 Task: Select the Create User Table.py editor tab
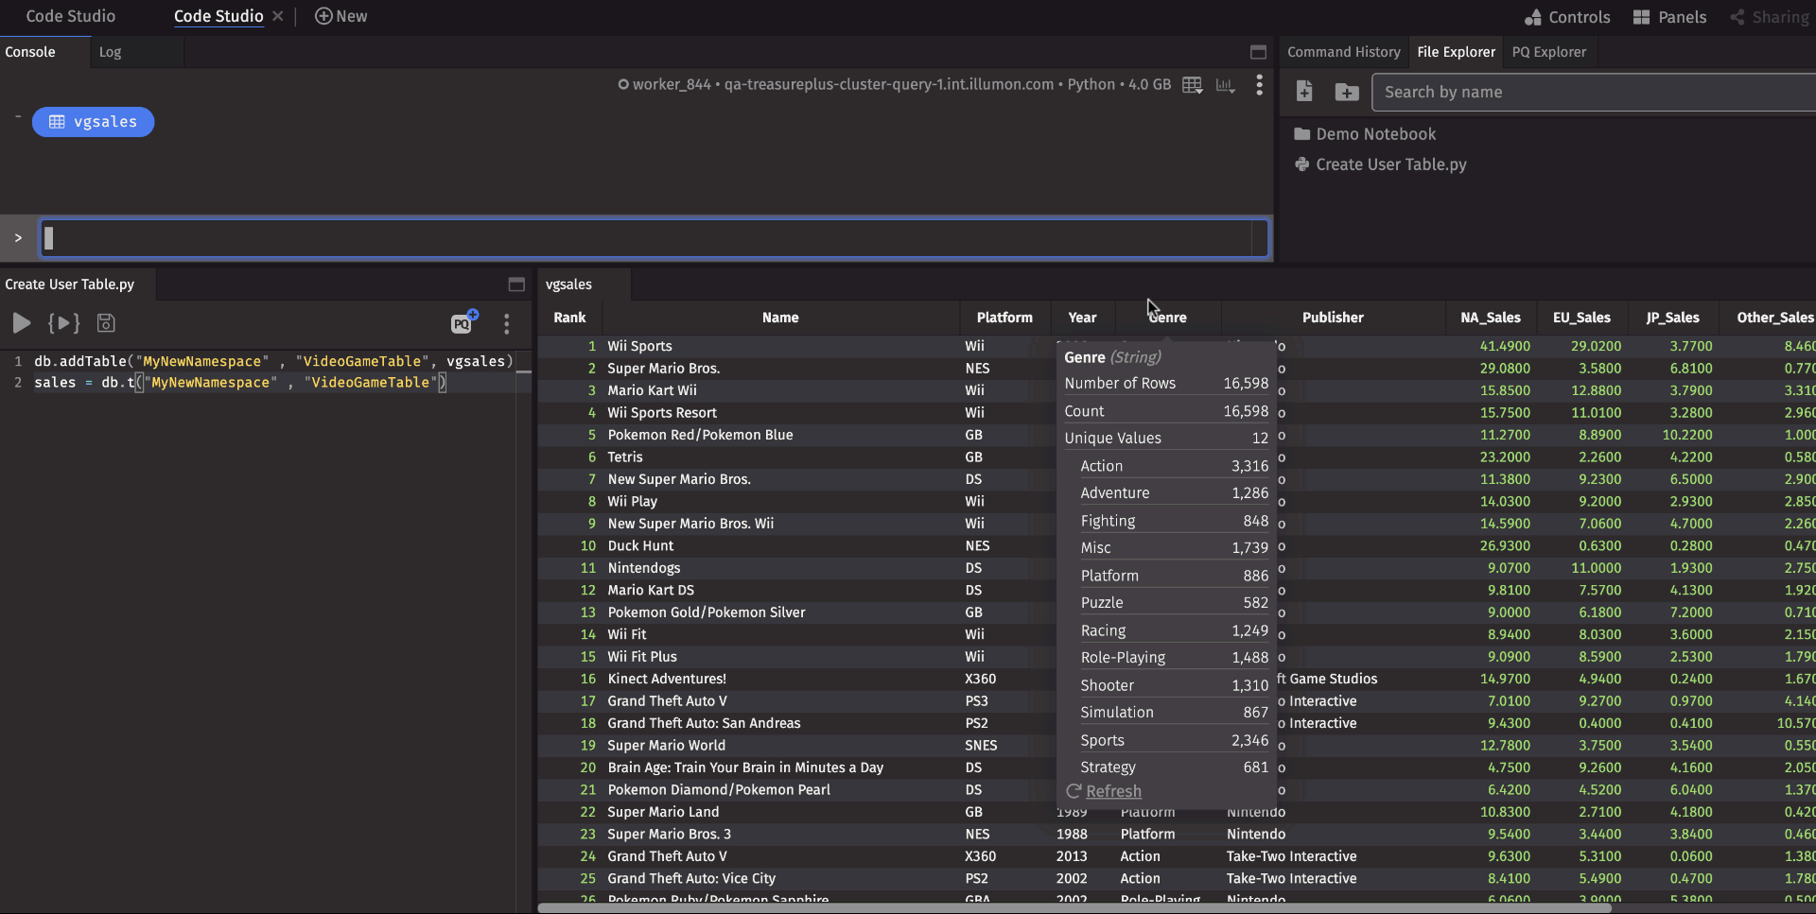click(70, 285)
